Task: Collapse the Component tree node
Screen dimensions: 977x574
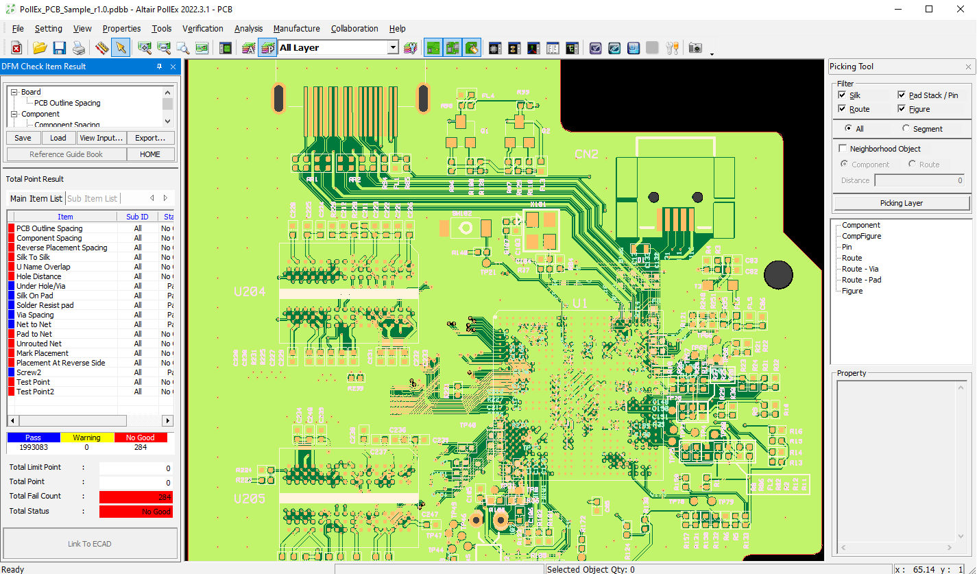Action: pyautogui.click(x=14, y=114)
